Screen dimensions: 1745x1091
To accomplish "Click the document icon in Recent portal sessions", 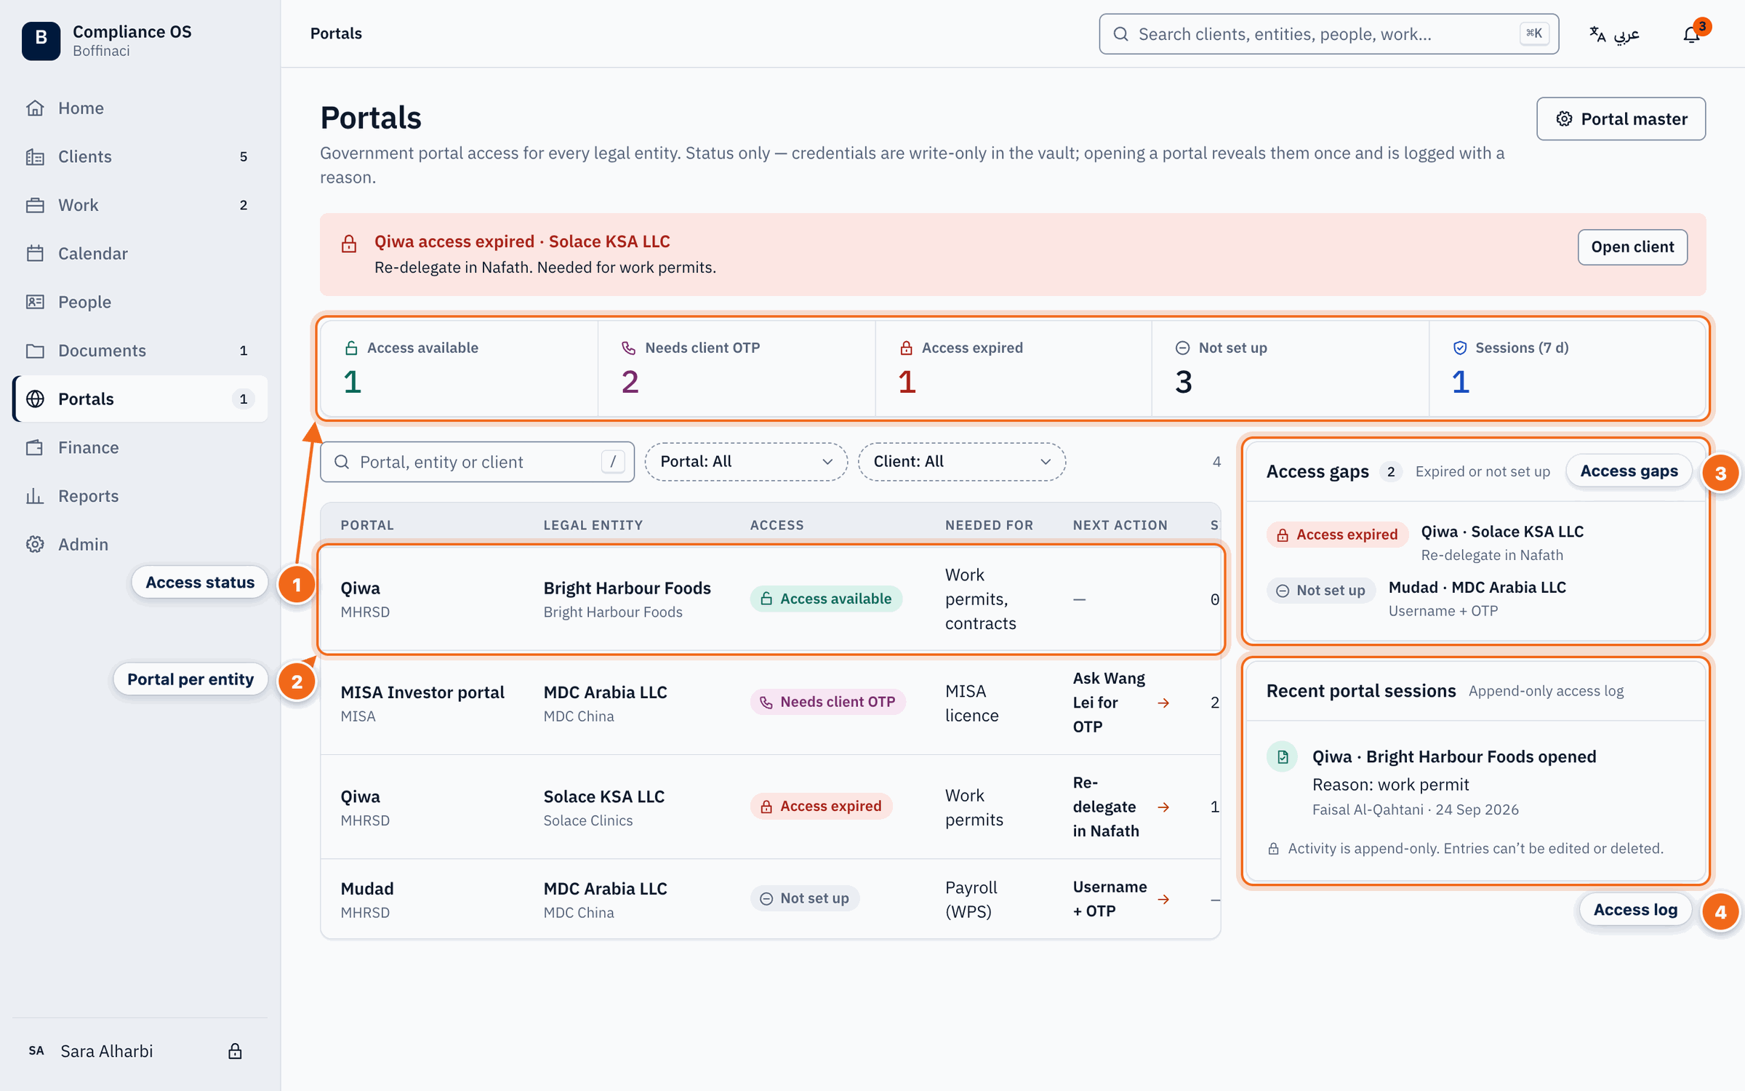I will pos(1283,756).
